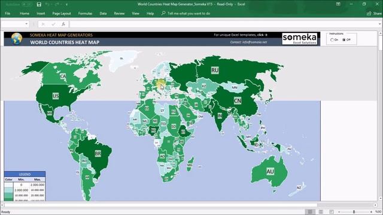383x215 pixels.
Task: Click the Share button
Action: 374,13
